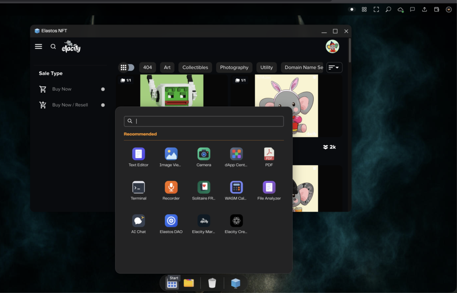Viewport: 457px width, 293px height.
Task: Open the AI Chat app
Action: 138,221
